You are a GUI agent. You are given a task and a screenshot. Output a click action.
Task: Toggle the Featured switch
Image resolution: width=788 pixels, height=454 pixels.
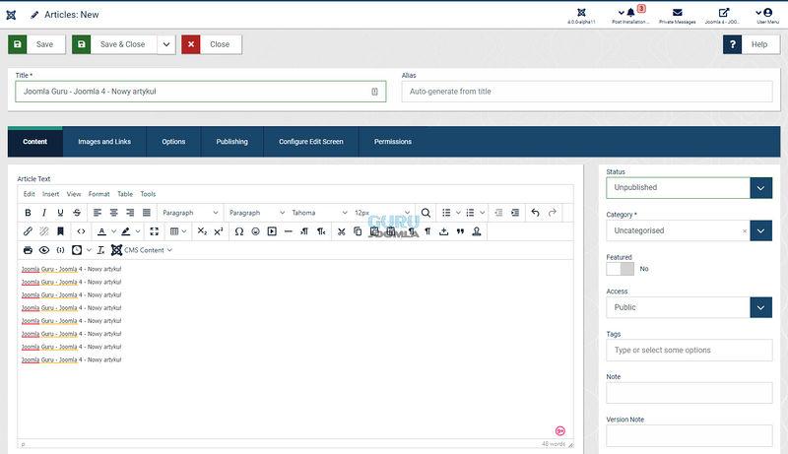click(x=621, y=269)
